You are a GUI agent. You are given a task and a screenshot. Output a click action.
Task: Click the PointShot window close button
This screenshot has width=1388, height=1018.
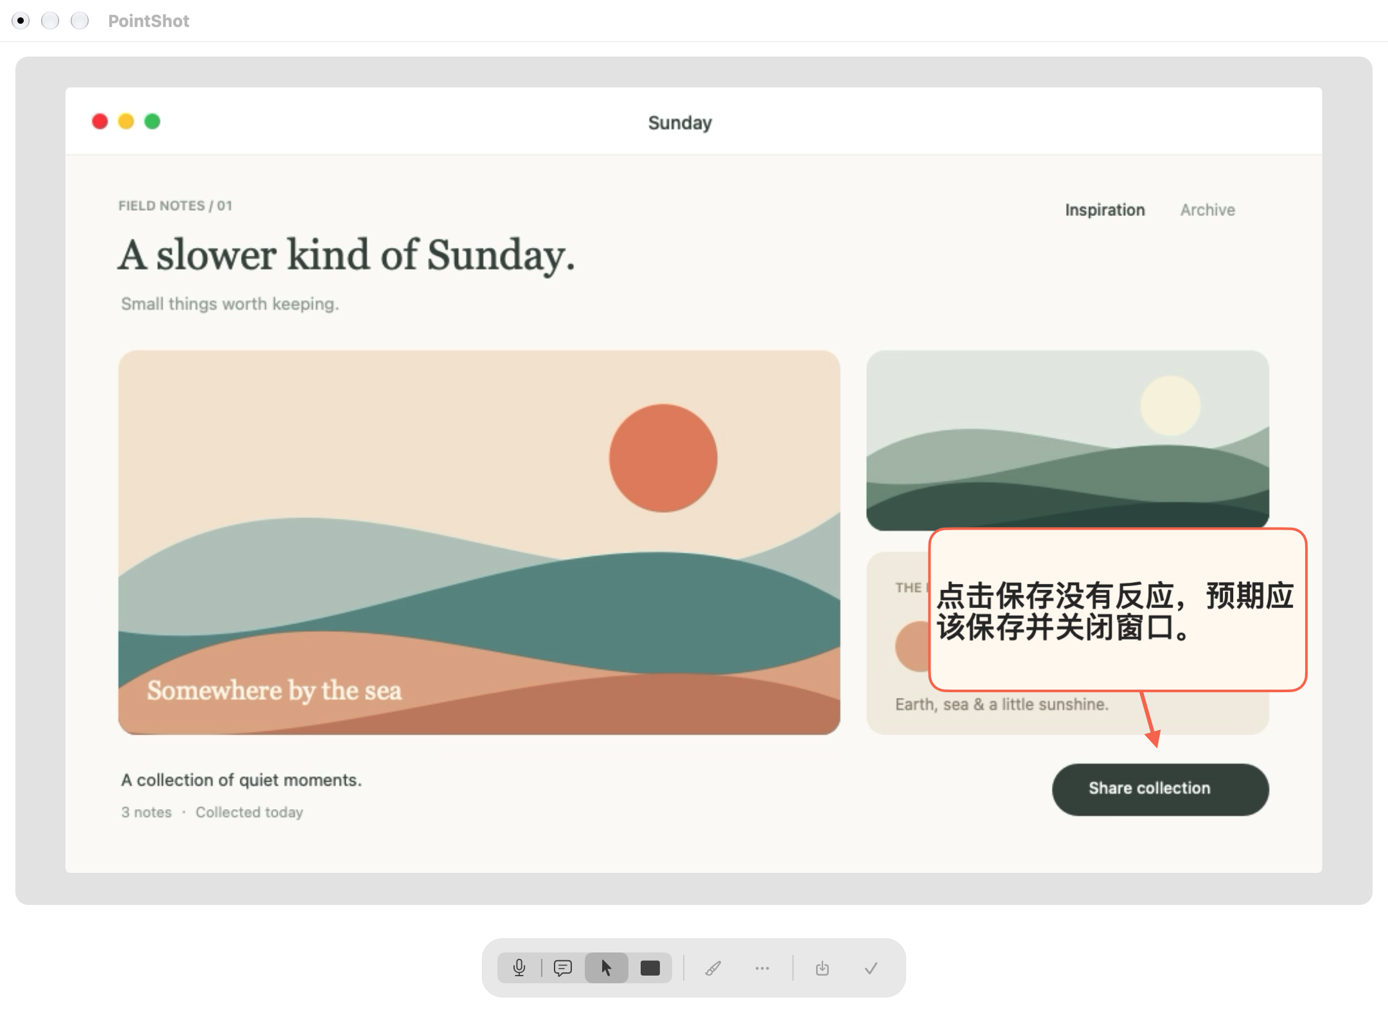pyautogui.click(x=21, y=21)
